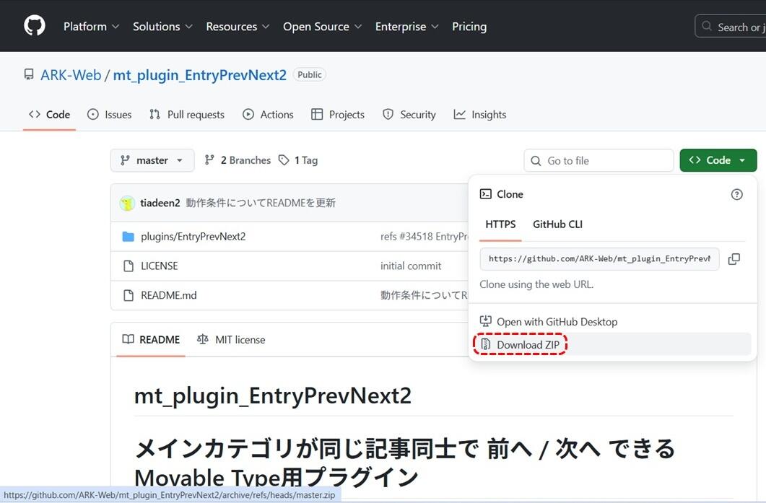Click the graph icon on the Insights tab

click(x=459, y=114)
